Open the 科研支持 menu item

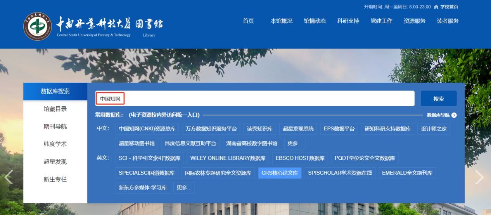point(348,21)
